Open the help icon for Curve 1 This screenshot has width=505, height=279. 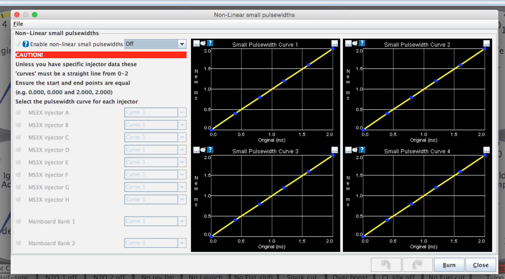pos(210,43)
